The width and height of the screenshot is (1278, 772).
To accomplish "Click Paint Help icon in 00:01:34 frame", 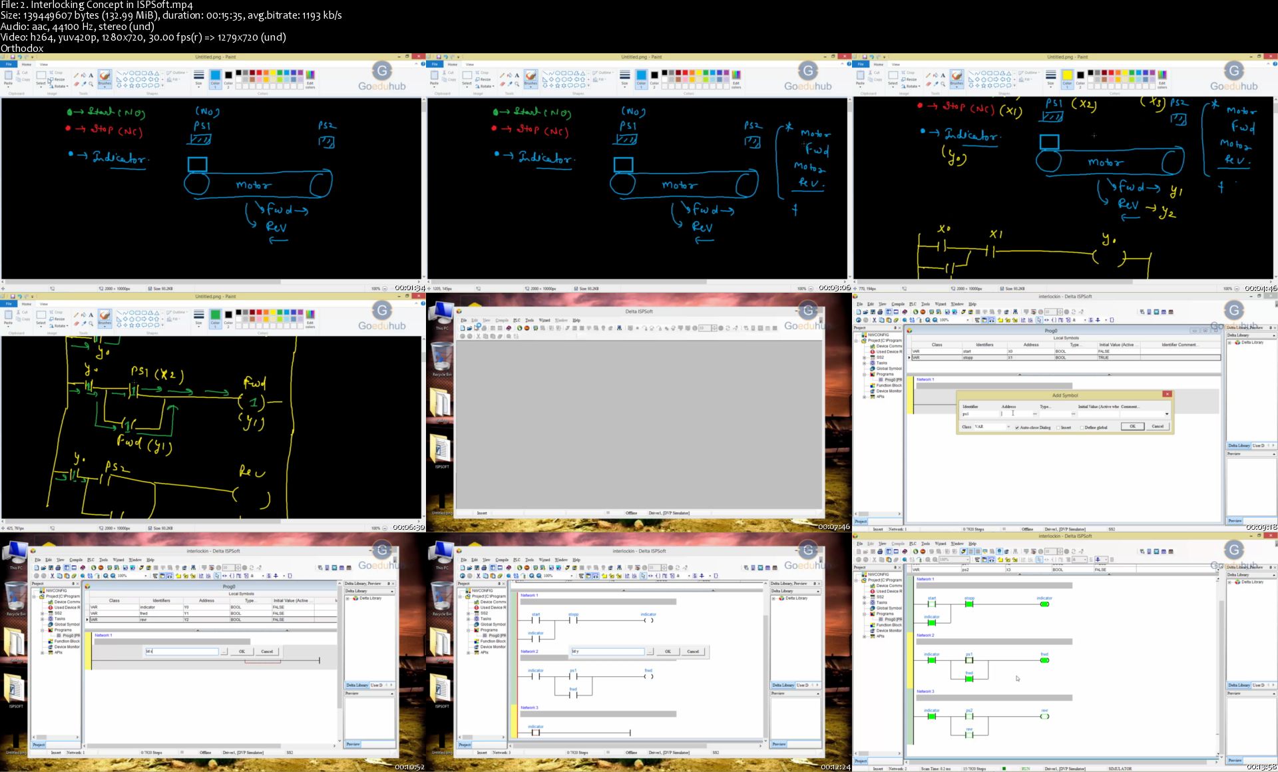I will point(423,65).
